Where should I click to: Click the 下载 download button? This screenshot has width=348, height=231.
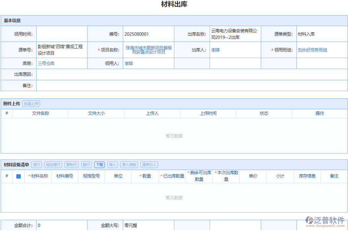(x=99, y=165)
